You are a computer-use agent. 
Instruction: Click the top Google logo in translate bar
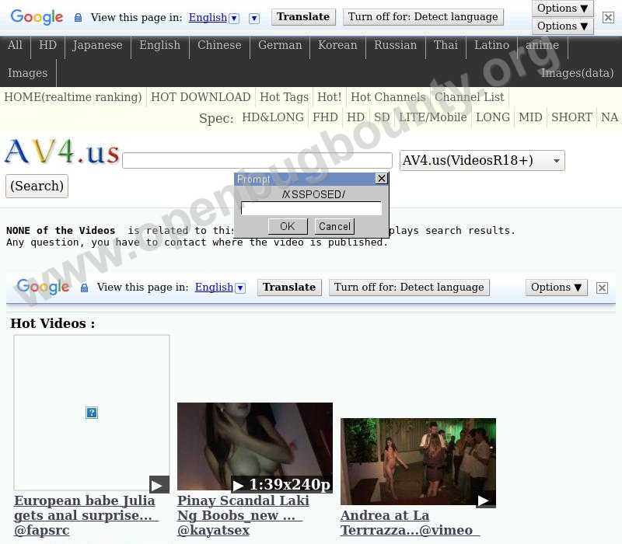37,17
